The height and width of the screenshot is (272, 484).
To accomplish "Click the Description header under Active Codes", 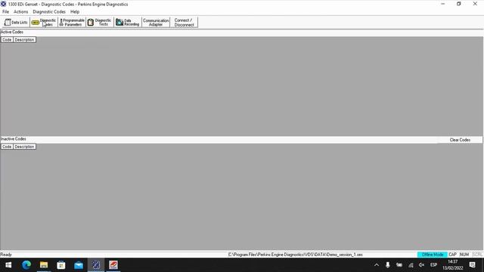I will click(x=24, y=40).
